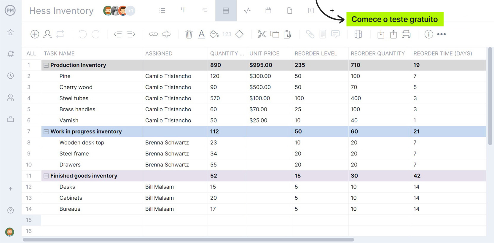The image size is (494, 243).
Task: Switch to the Gantt view tab
Action: 205,11
